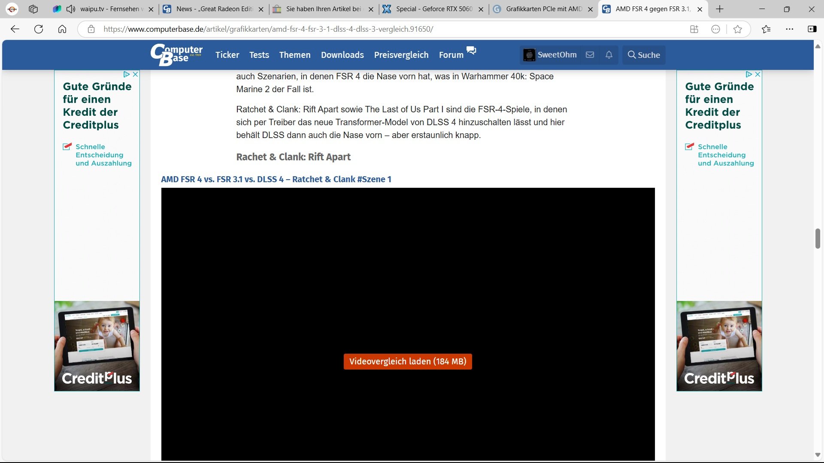Viewport: 824px width, 463px height.
Task: Toggle the browser sidebar pane button
Action: tap(812, 29)
